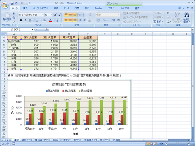Open Sort and Filter (並べ替えとフィルタ)
Viewport: 195px width, 146px height.
point(177,17)
